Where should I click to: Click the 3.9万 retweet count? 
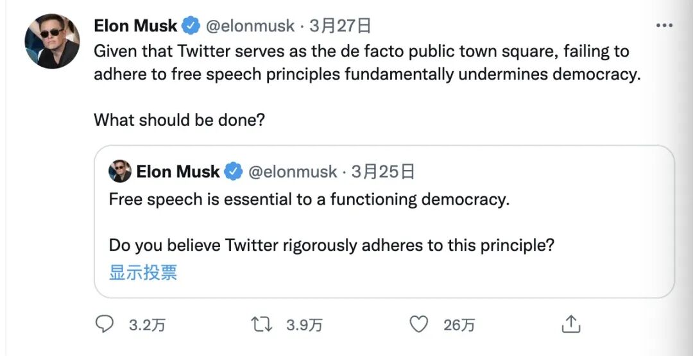point(304,325)
